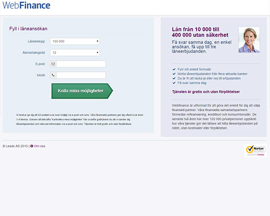The width and height of the screenshot is (270, 216).
Task: Open the 'Om oss' link
Action: point(39,146)
